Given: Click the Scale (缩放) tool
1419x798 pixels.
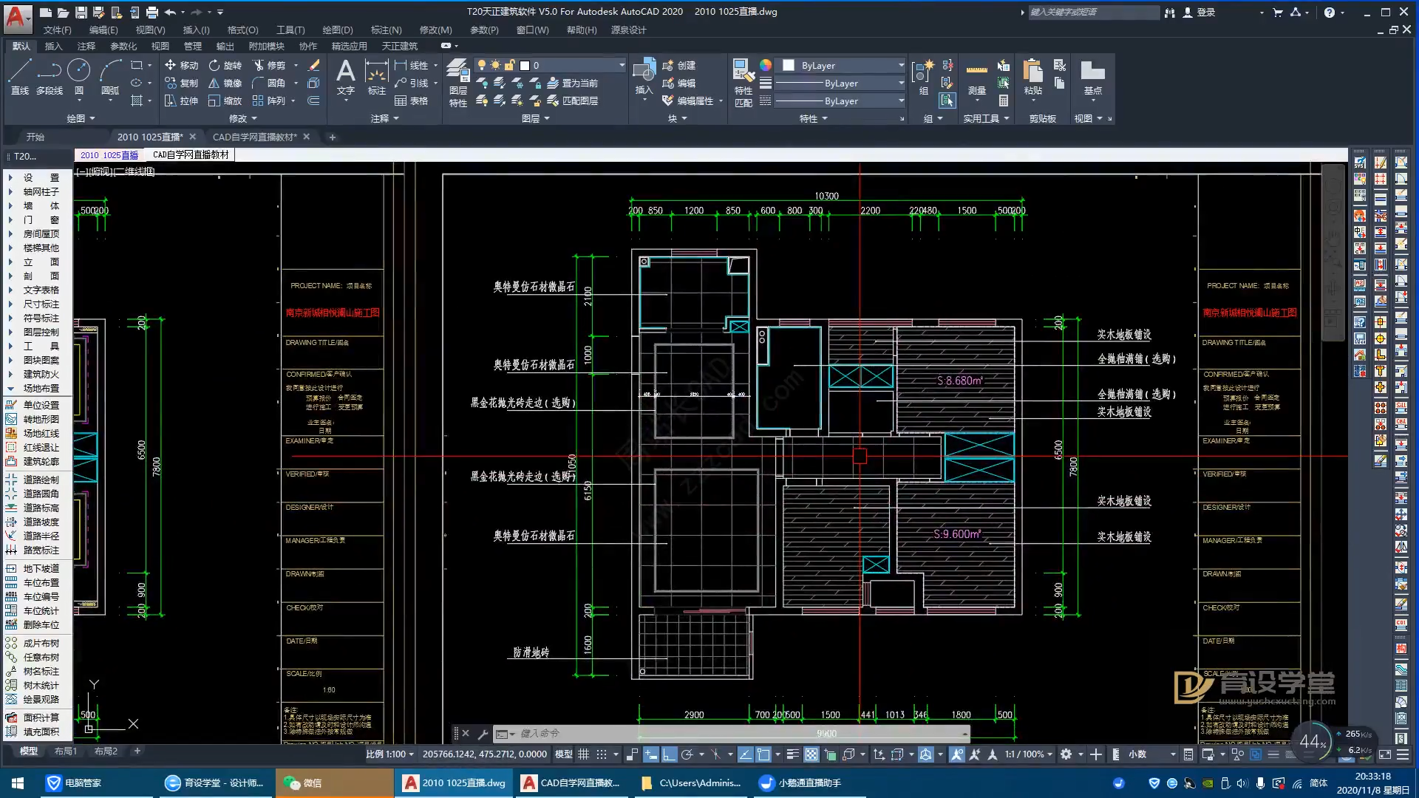Looking at the screenshot, I should [225, 100].
